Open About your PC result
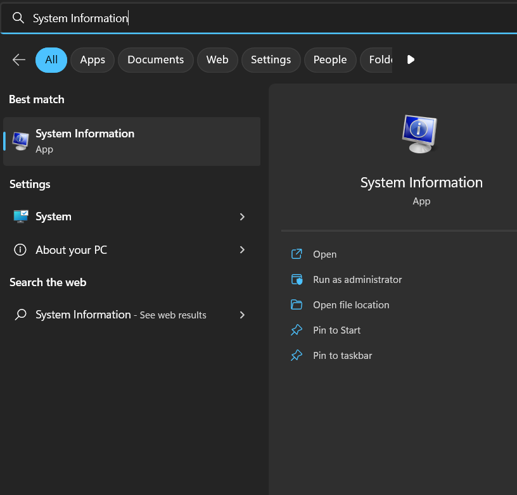 [132, 250]
